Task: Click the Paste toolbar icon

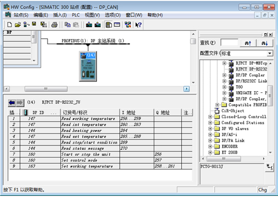Action: pyautogui.click(x=76, y=25)
